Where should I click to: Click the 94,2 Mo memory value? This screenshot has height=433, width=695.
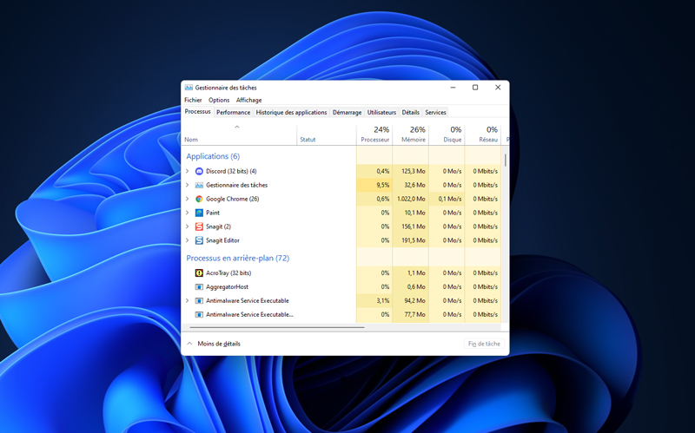coord(415,300)
